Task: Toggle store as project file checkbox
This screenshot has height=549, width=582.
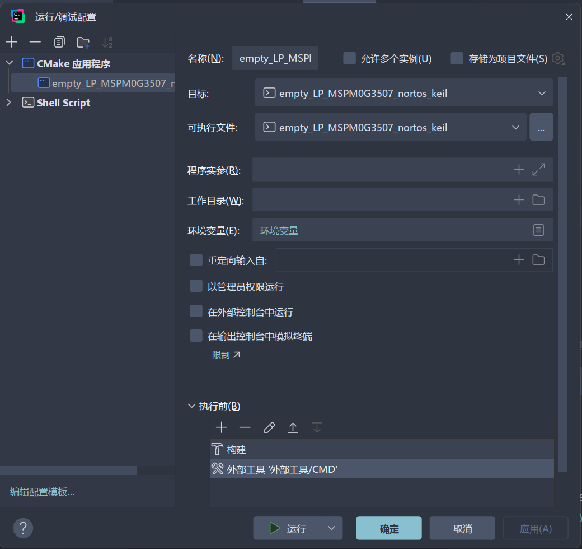Action: 457,58
